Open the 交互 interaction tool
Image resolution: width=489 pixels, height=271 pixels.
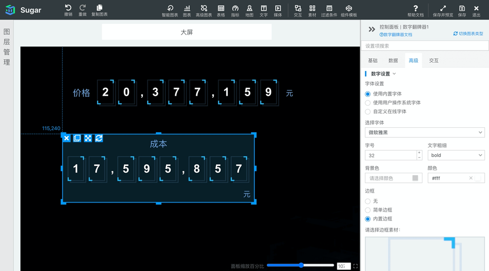(298, 11)
